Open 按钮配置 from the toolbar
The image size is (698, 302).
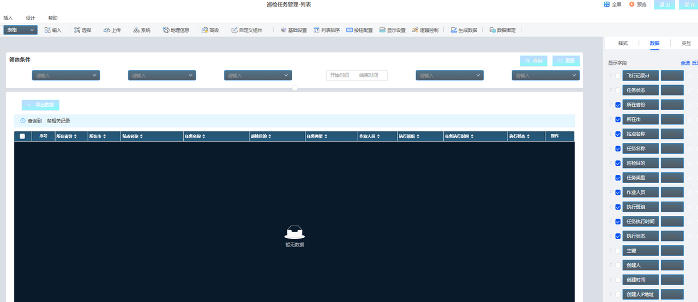[x=359, y=30]
